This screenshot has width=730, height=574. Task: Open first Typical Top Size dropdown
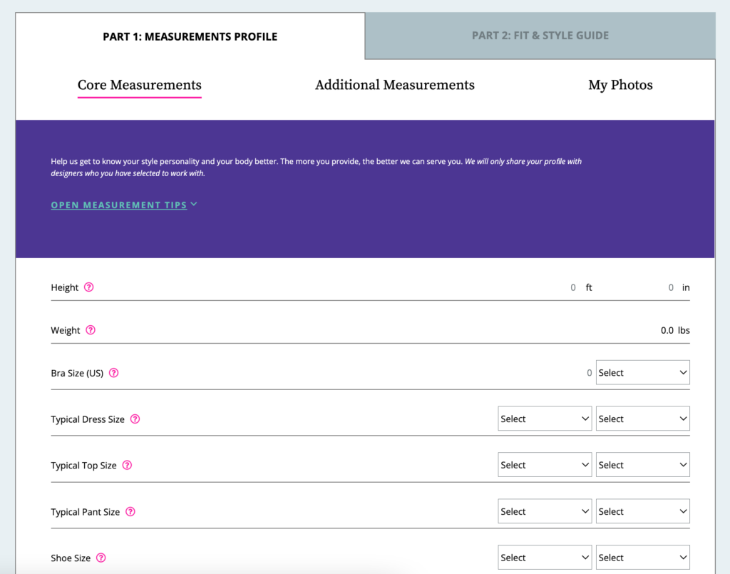click(x=545, y=465)
